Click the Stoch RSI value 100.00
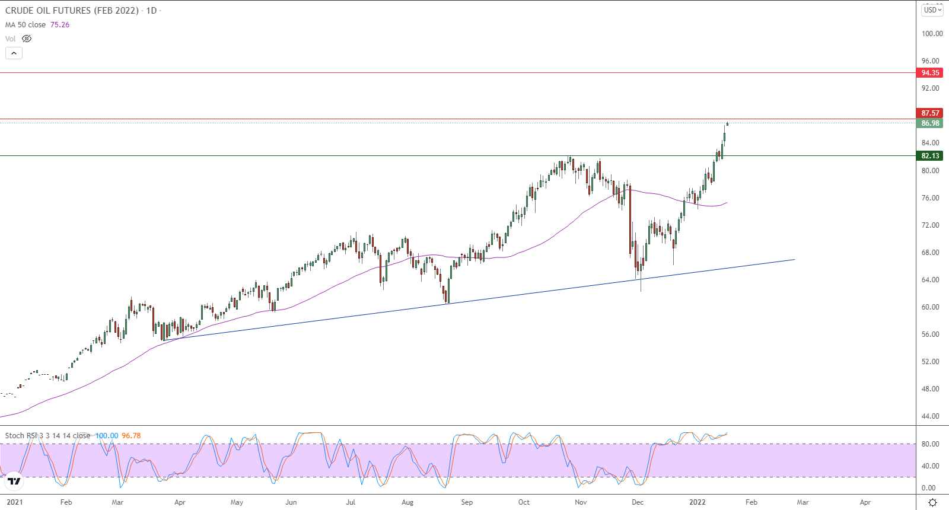The image size is (949, 510). click(x=107, y=436)
